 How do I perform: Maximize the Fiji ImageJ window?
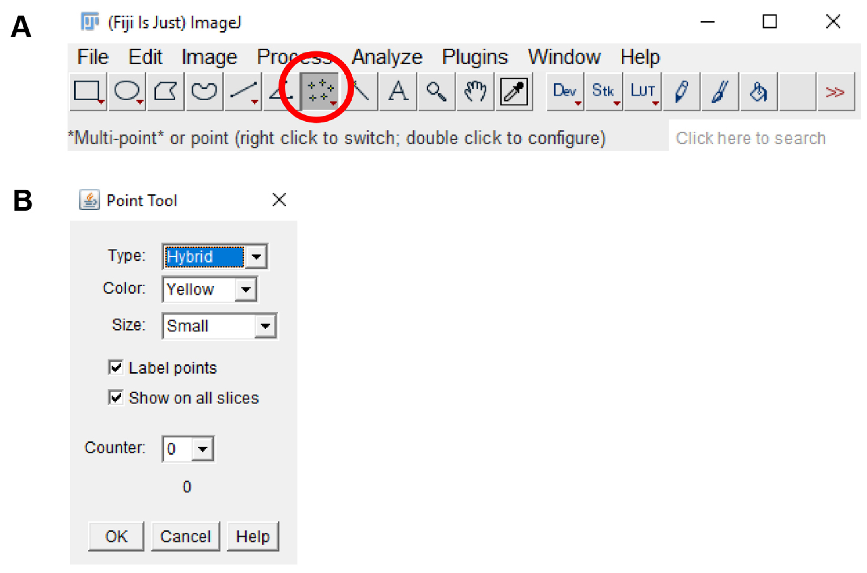(770, 21)
